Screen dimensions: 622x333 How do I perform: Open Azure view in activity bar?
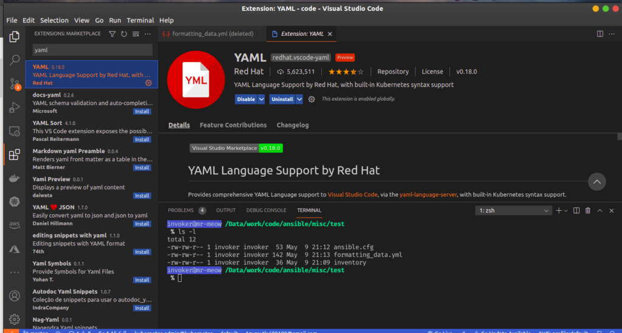coord(15,249)
